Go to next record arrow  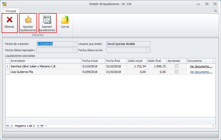click(x=38, y=126)
